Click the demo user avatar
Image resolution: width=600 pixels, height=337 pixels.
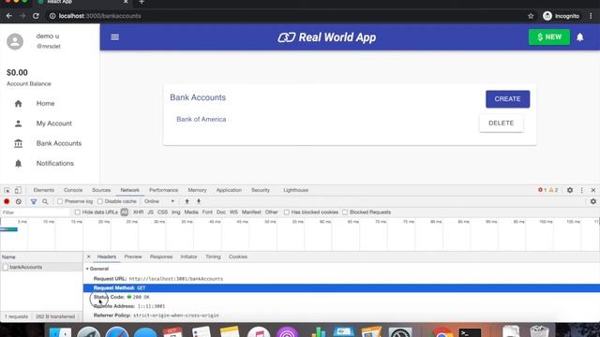[x=15, y=41]
